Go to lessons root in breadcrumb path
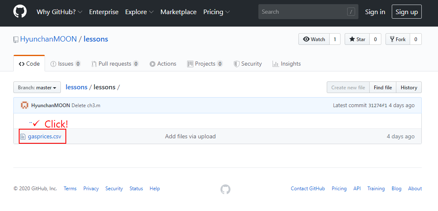This screenshot has height=211, width=438. [x=77, y=87]
